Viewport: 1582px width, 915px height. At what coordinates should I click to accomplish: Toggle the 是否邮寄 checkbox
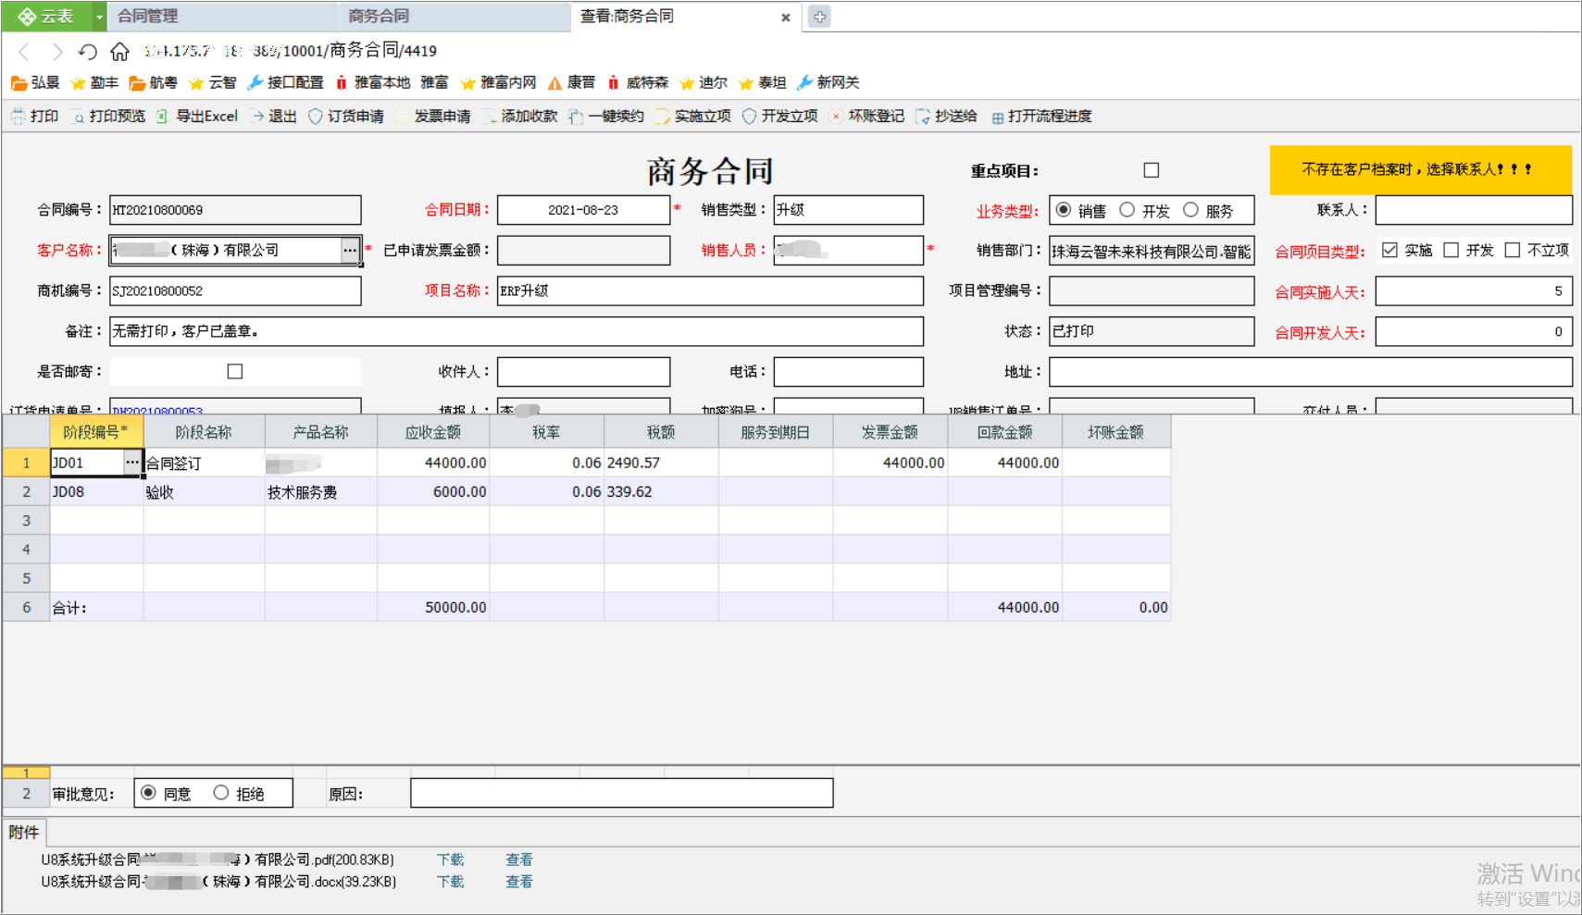[235, 371]
